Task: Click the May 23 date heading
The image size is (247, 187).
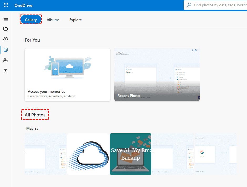Action: (x=32, y=128)
